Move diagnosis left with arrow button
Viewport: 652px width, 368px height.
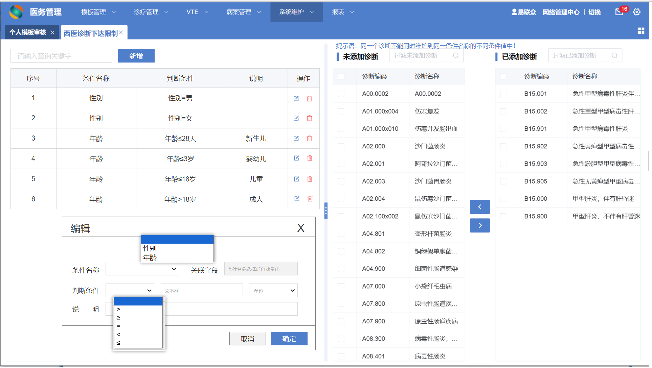point(479,207)
